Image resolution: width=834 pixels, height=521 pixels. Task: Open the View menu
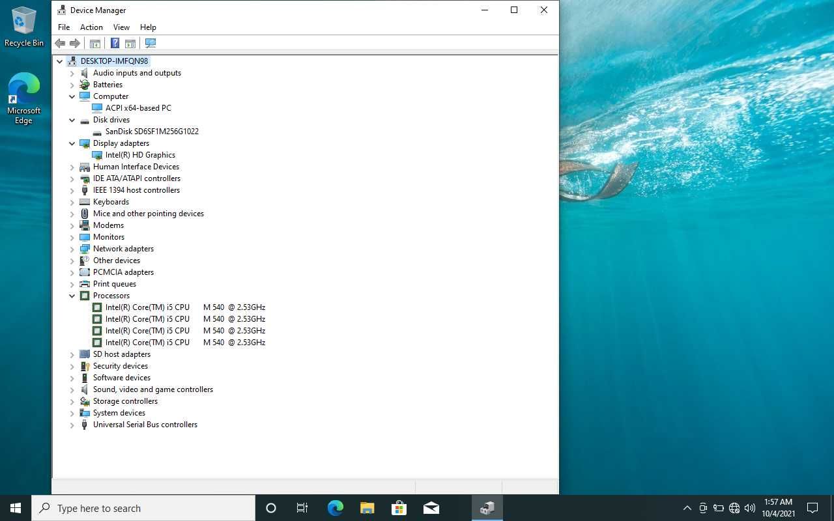(x=121, y=27)
